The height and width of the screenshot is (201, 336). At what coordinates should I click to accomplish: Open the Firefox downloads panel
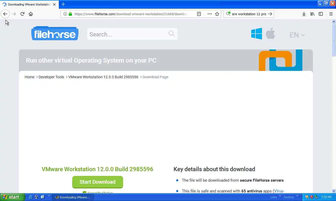click(x=304, y=14)
